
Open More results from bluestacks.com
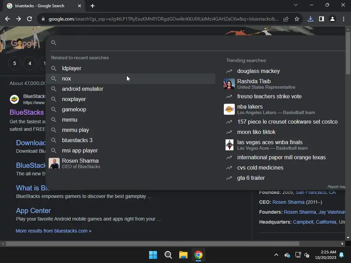53,231
